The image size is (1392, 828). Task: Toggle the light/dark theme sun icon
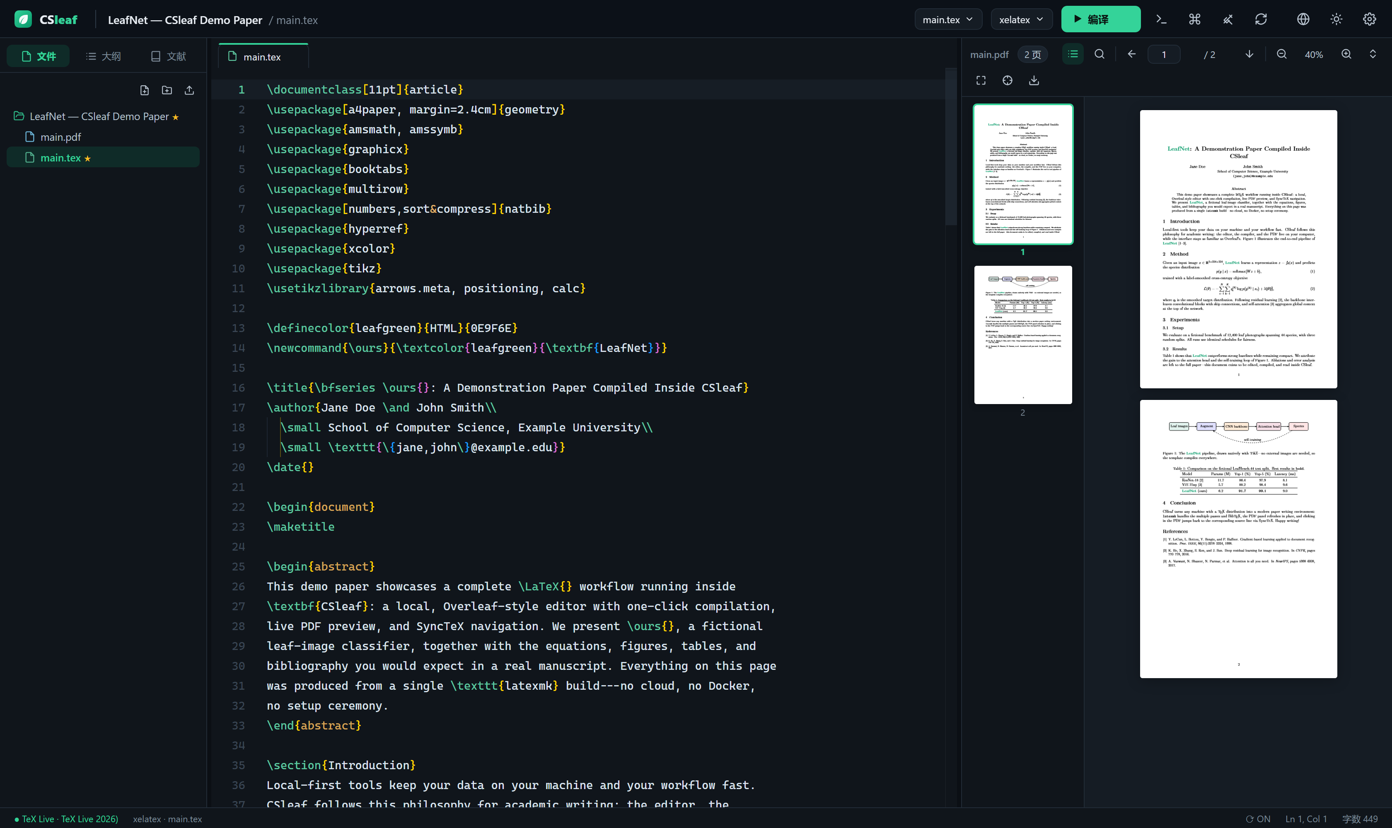coord(1336,19)
